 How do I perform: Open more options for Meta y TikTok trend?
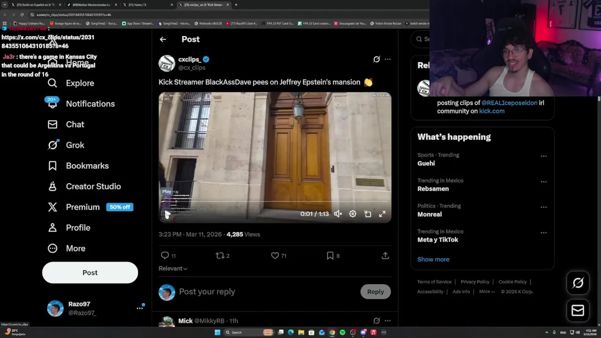(x=544, y=232)
